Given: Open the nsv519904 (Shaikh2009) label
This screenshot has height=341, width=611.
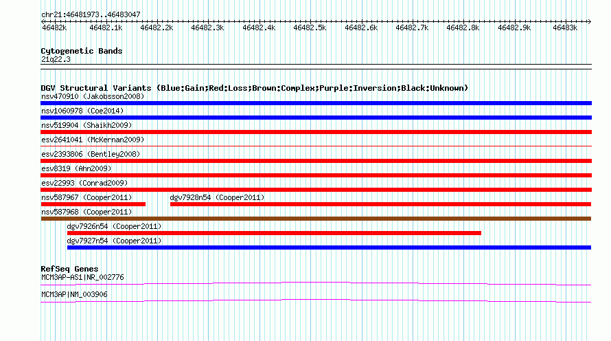Looking at the screenshot, I should pyautogui.click(x=87, y=125).
